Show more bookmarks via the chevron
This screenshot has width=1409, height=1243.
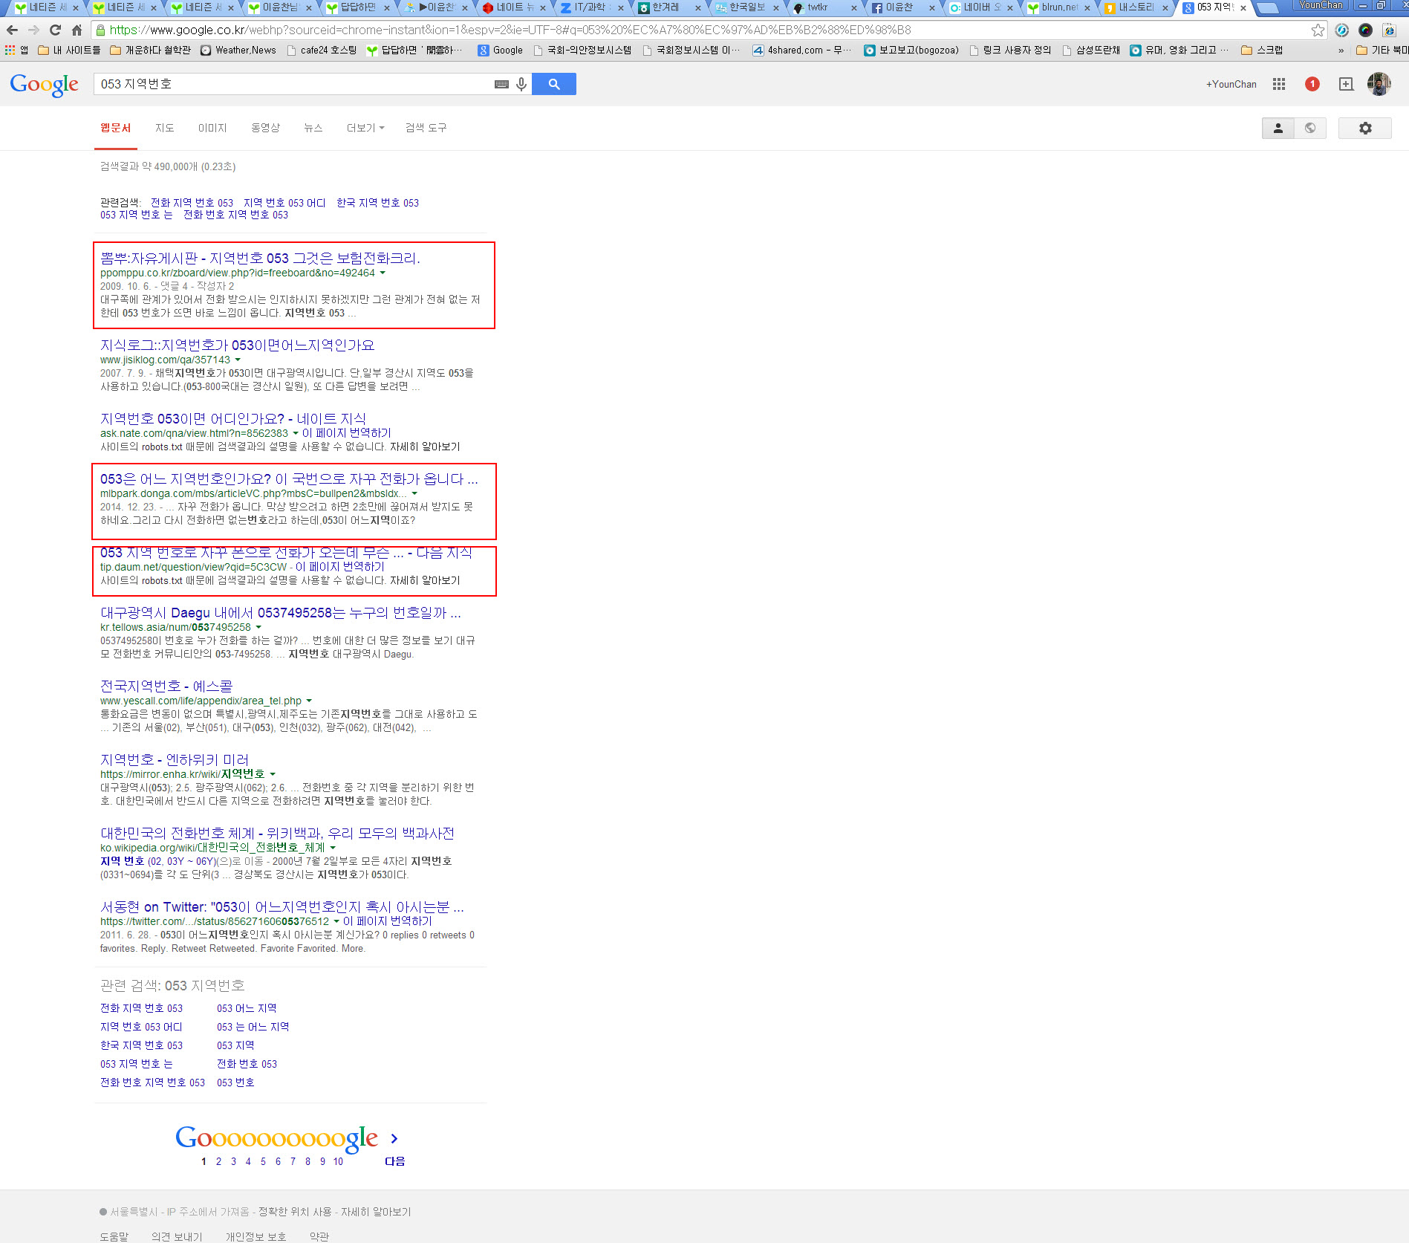tap(1341, 51)
